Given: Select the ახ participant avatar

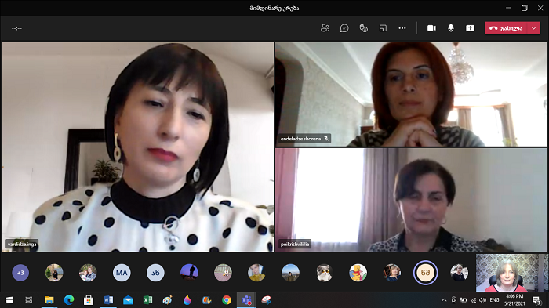Looking at the screenshot, I should [155, 273].
